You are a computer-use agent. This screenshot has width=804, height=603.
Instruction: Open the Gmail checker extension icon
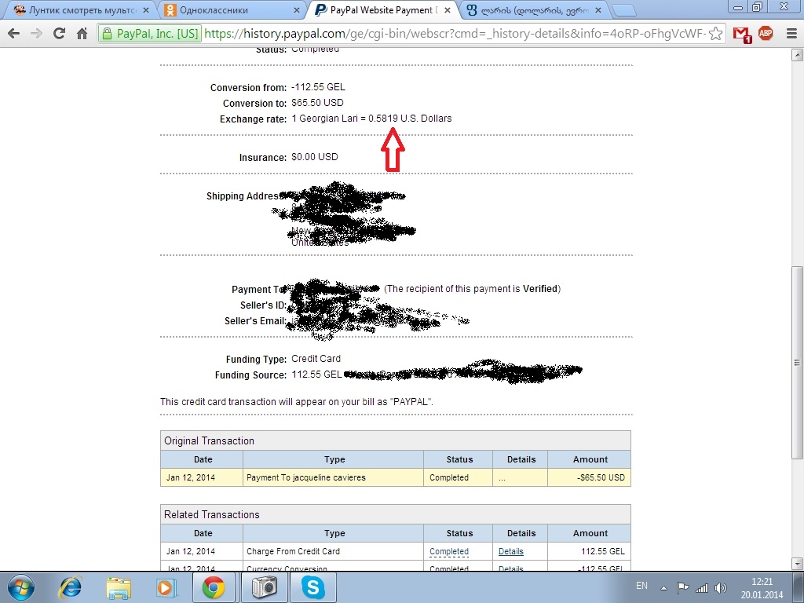coord(742,35)
